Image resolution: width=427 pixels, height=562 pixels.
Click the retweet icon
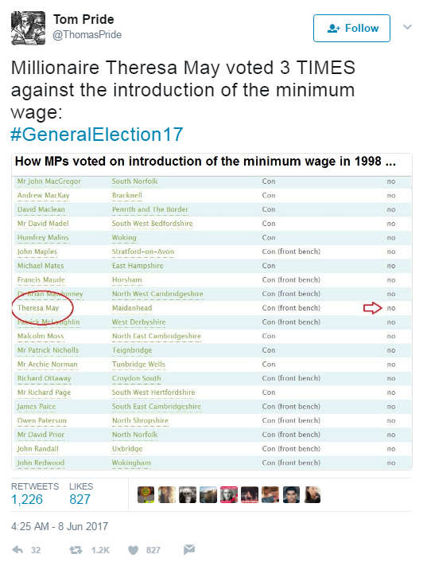point(76,549)
